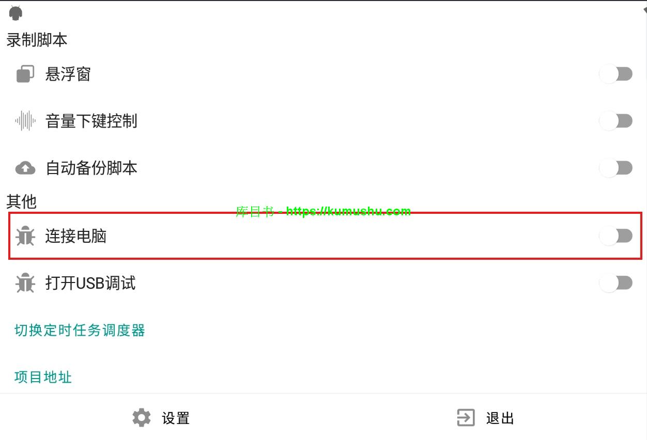Screen dimensions: 647x440
Task: Open the 项目地址 project link
Action: [43, 377]
